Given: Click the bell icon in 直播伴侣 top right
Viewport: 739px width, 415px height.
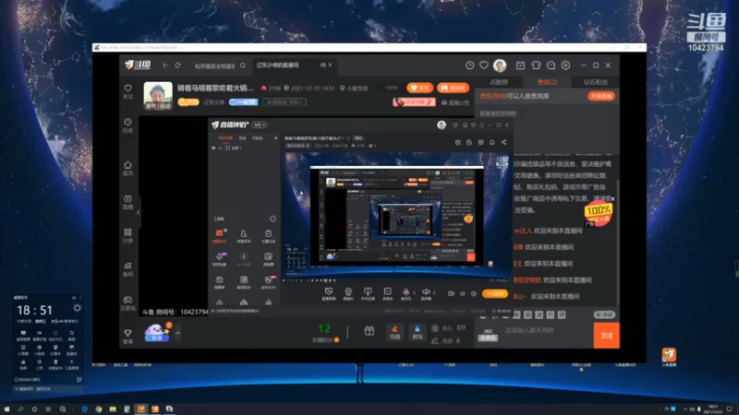Looking at the screenshot, I should click(x=492, y=142).
